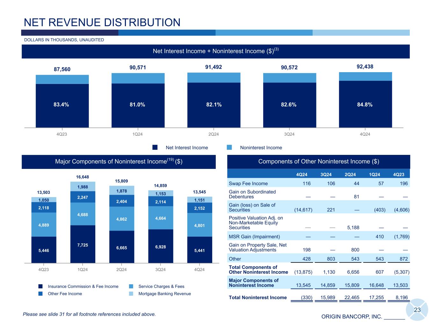Click the 4Q24 bar segment showing 84.8%
Image resolution: width=435 pixels, height=327 pixels.
coord(365,104)
